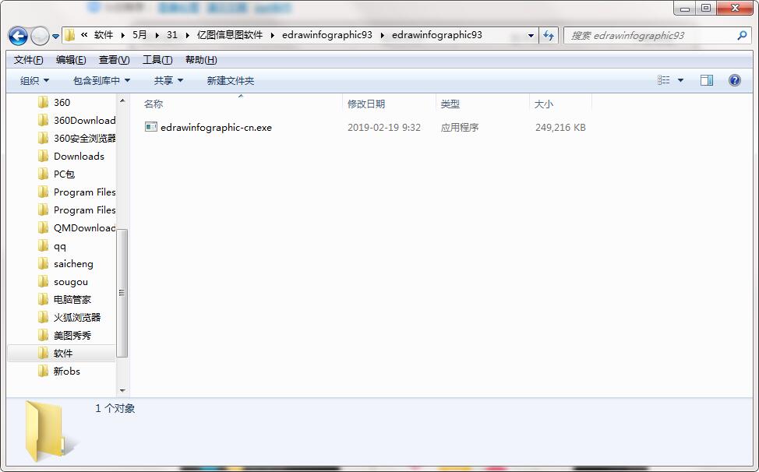The image size is (759, 472).
Task: Change the view with the toolbar view icon
Action: [x=664, y=80]
